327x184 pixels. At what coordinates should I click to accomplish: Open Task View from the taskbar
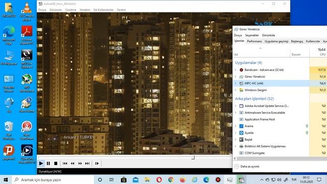tap(111, 179)
